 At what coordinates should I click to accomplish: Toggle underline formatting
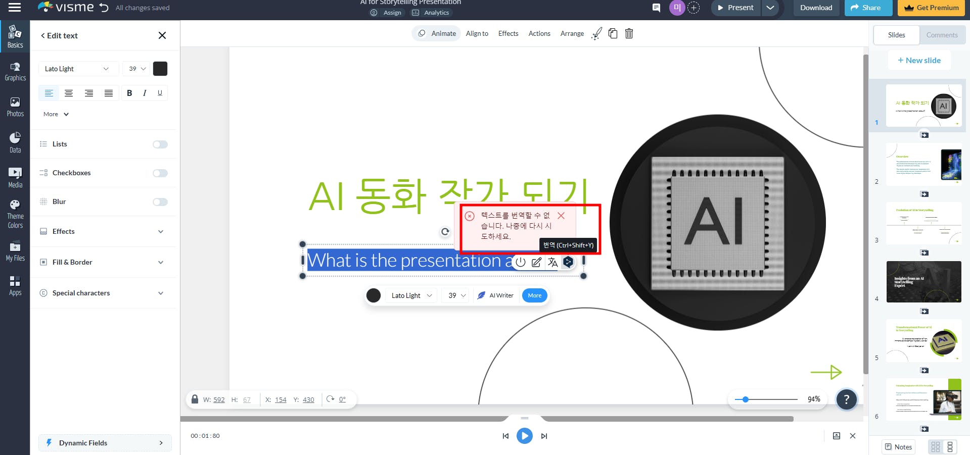tap(160, 93)
